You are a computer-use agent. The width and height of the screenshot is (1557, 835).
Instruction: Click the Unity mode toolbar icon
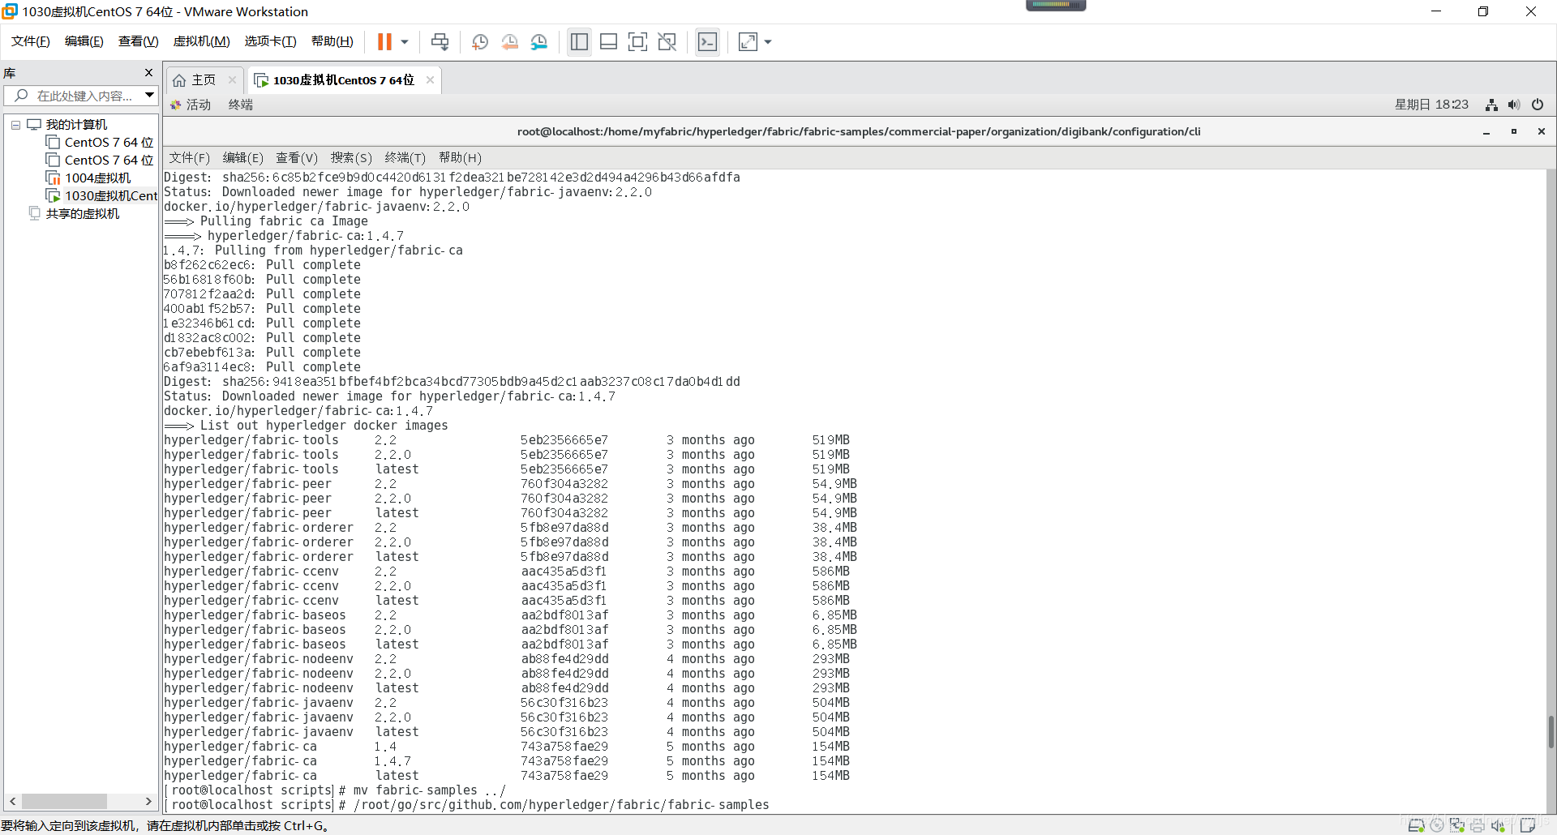point(667,42)
